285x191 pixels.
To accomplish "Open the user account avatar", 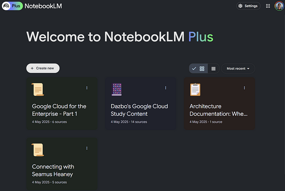I will pyautogui.click(x=279, y=6).
